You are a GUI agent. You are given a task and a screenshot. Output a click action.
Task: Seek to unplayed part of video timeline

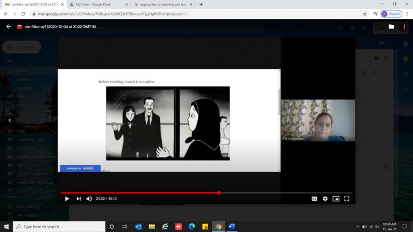tap(286, 193)
